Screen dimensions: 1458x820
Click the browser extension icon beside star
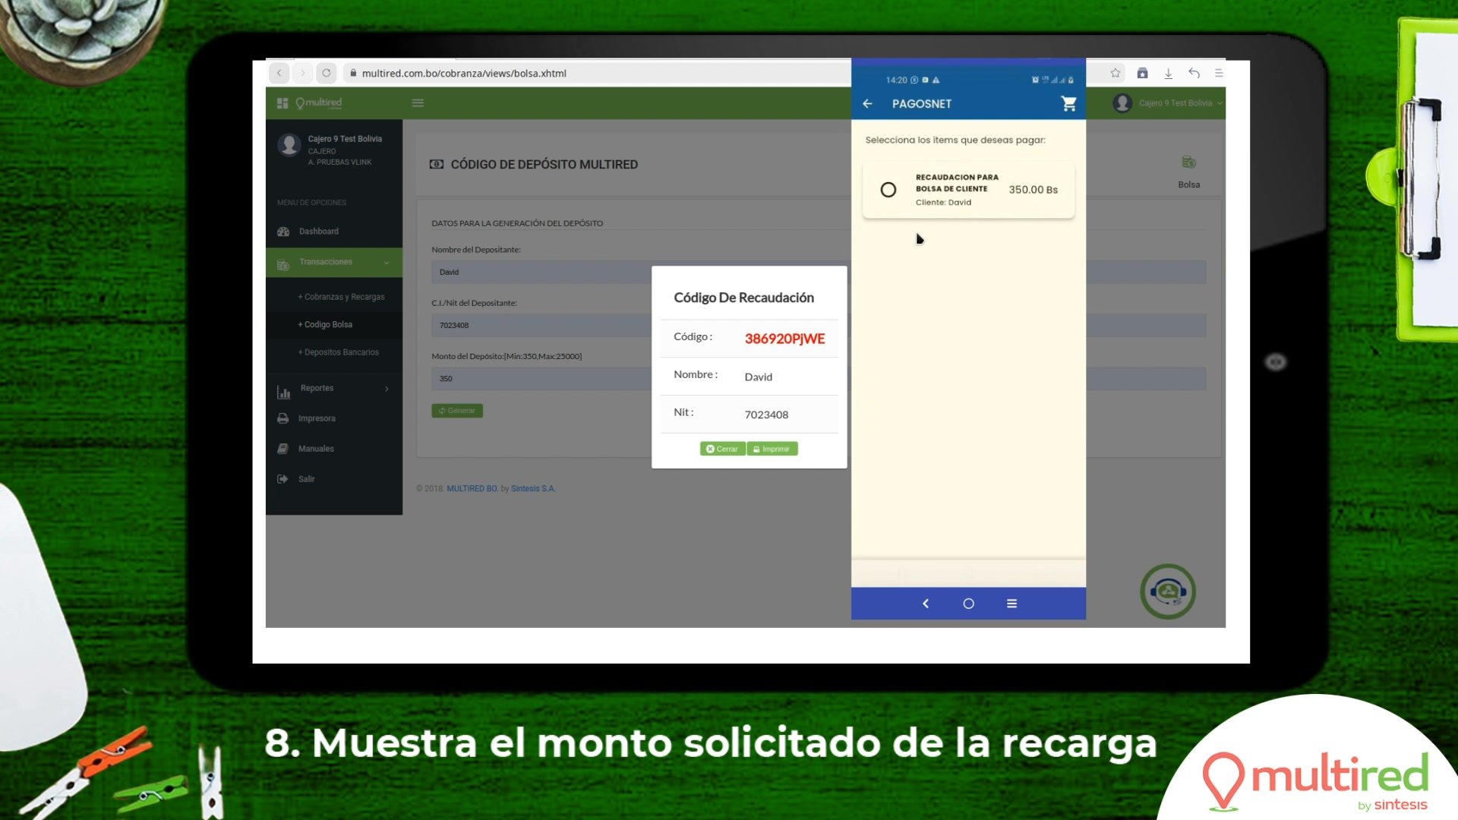(x=1142, y=73)
